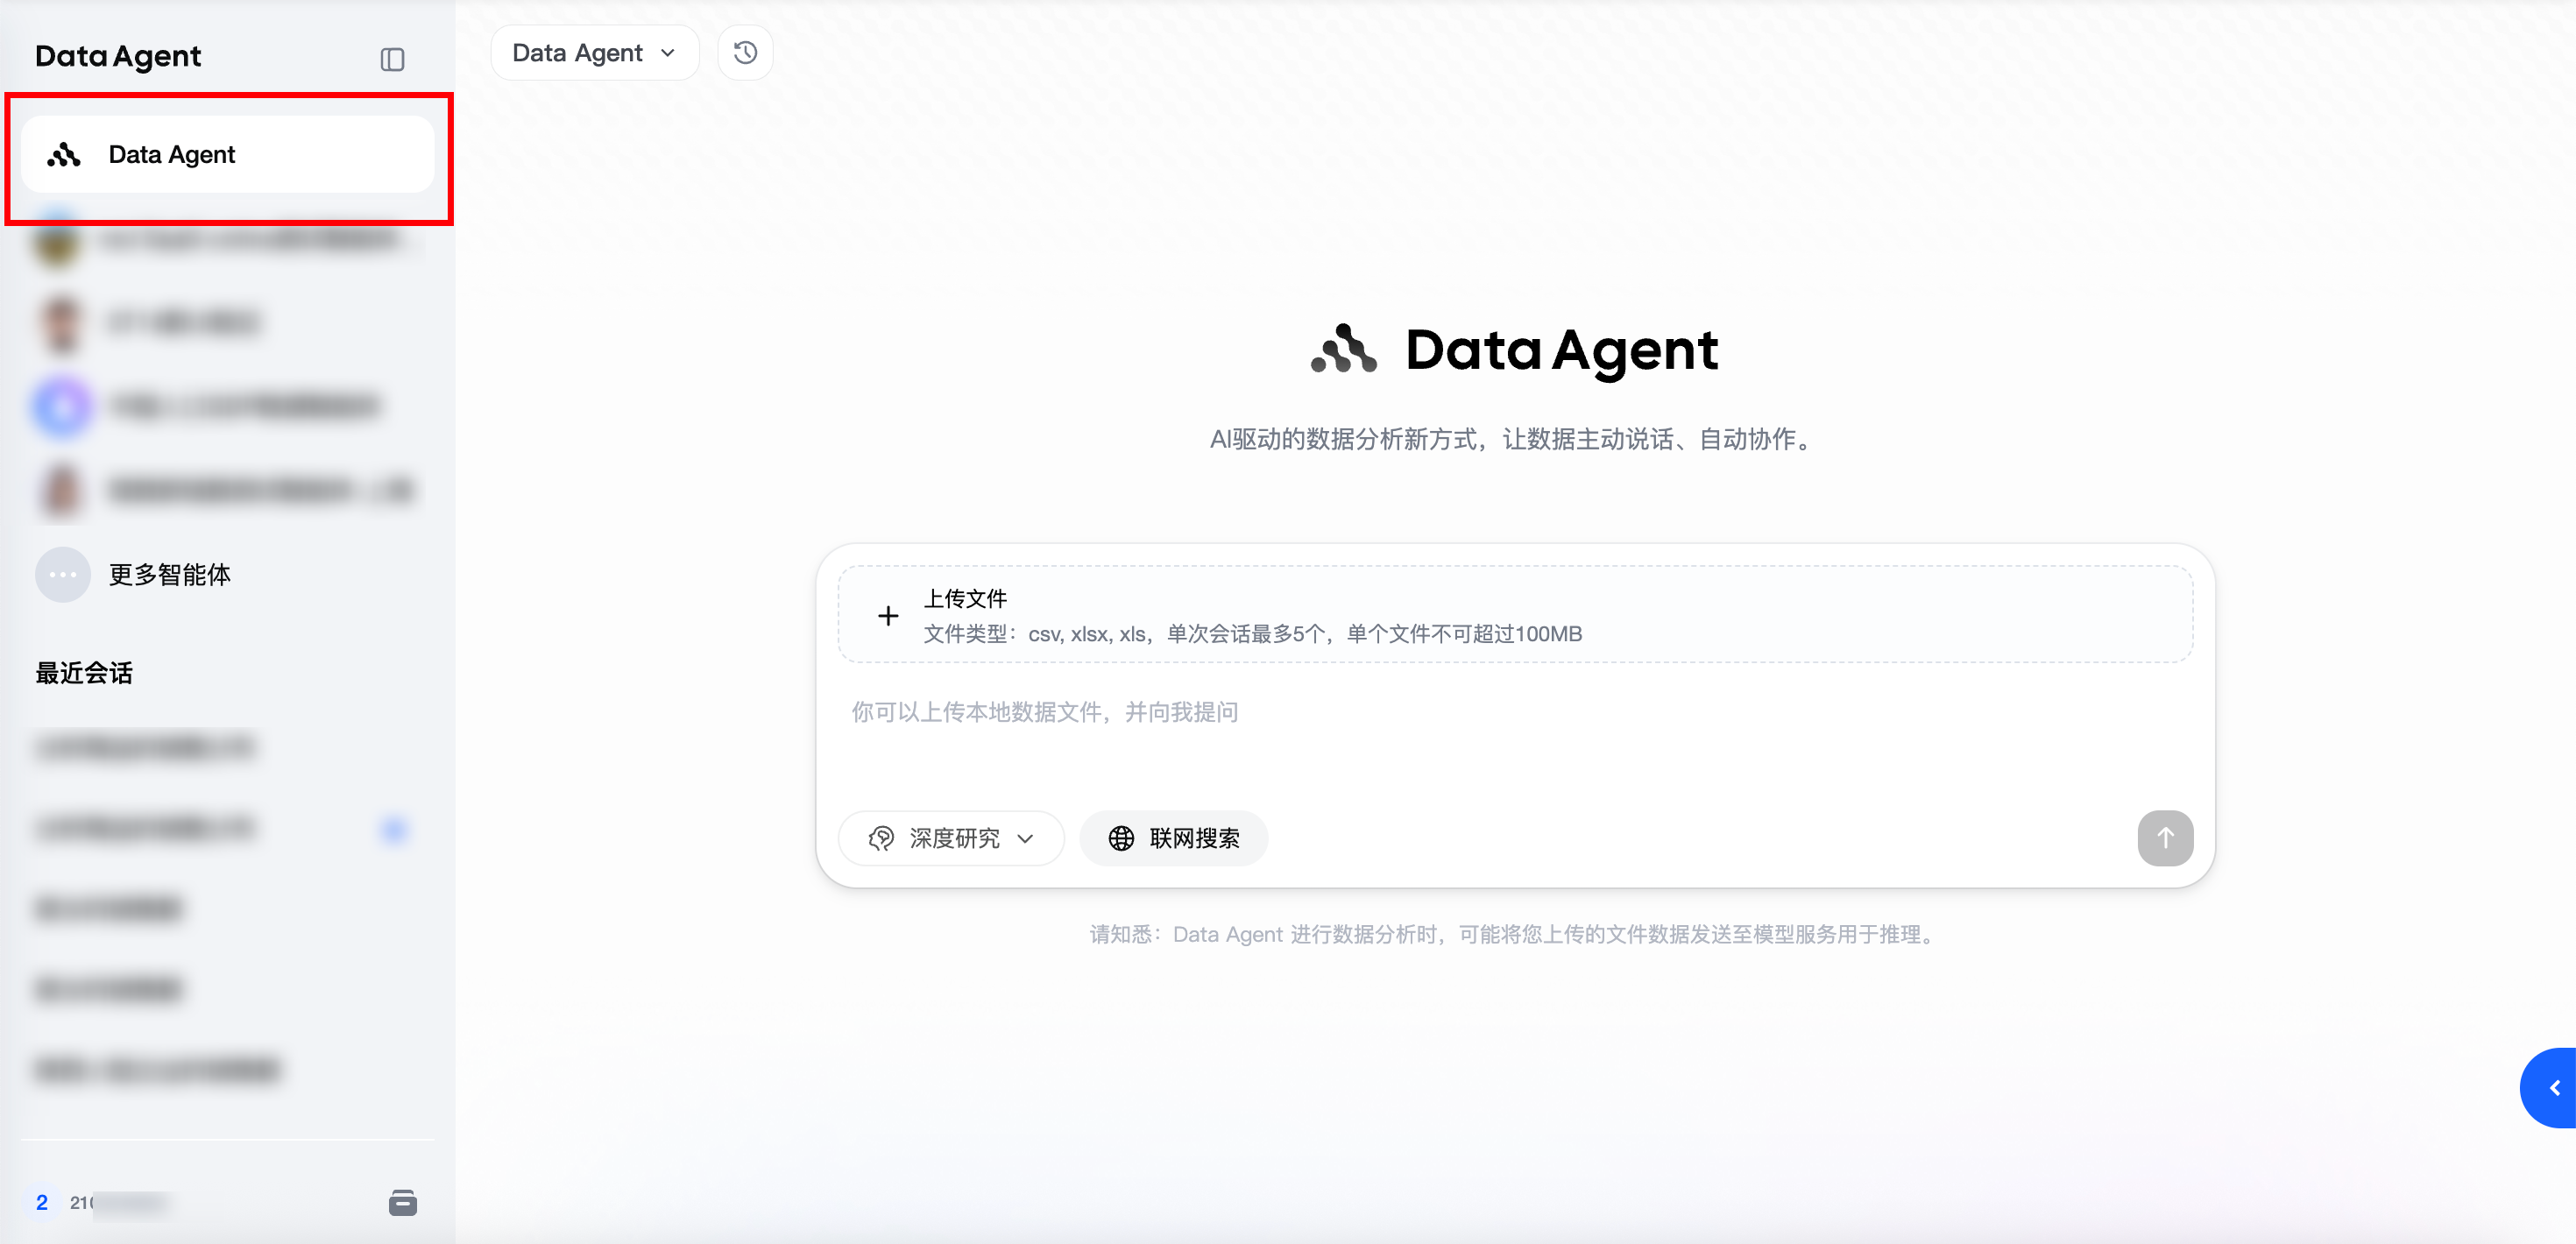Click the Data Agent sidebar logo icon
The image size is (2576, 1244).
click(x=64, y=155)
